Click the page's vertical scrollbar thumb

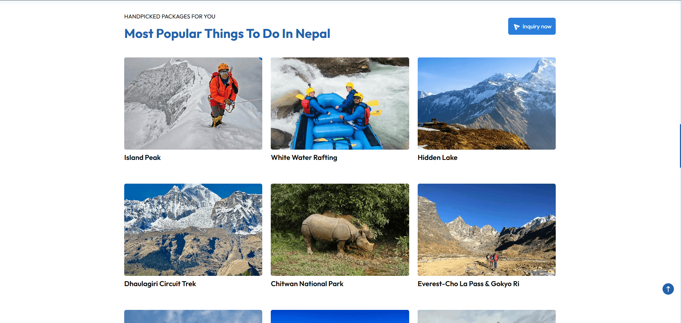coord(680,145)
